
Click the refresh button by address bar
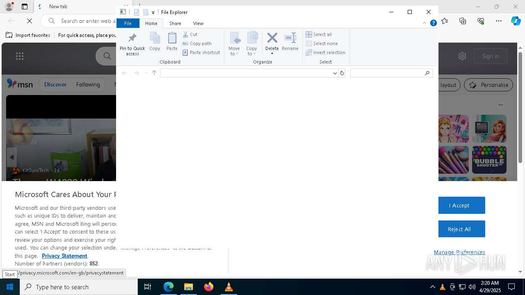pyautogui.click(x=342, y=73)
